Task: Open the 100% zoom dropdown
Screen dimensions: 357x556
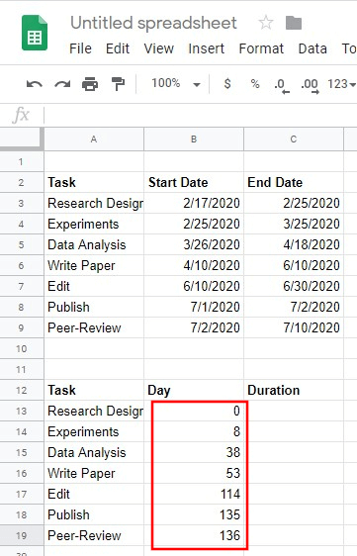Action: tap(176, 84)
